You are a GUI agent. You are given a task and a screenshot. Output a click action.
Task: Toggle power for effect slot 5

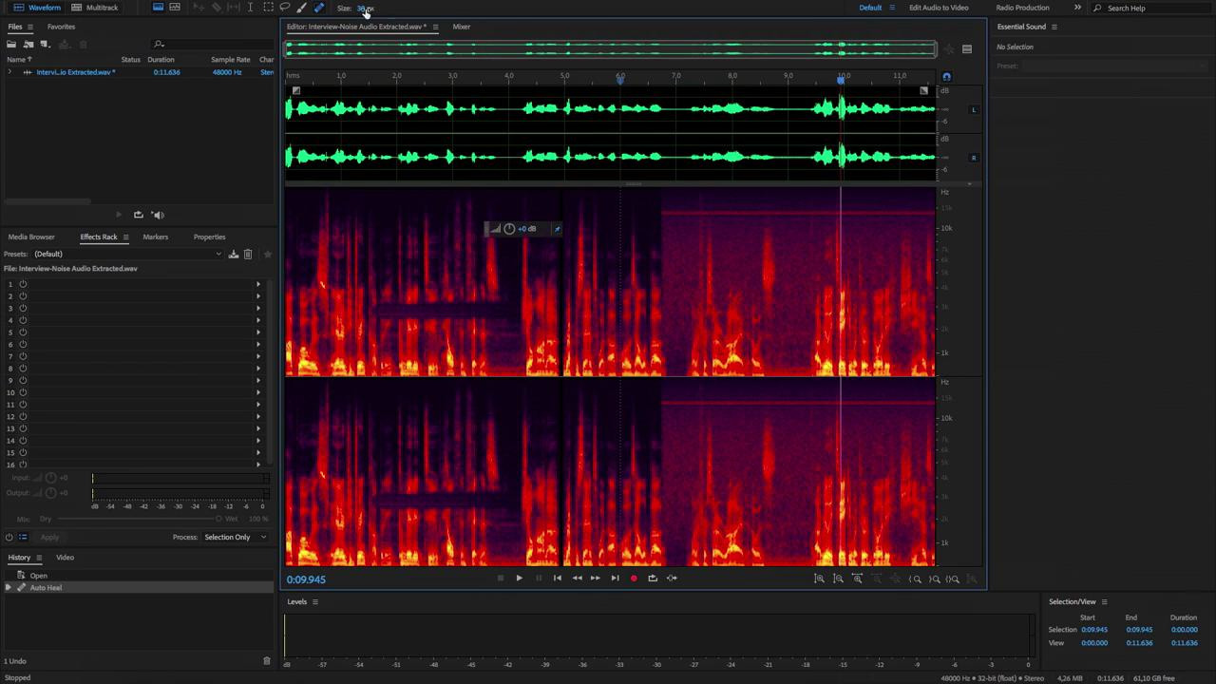(x=23, y=332)
